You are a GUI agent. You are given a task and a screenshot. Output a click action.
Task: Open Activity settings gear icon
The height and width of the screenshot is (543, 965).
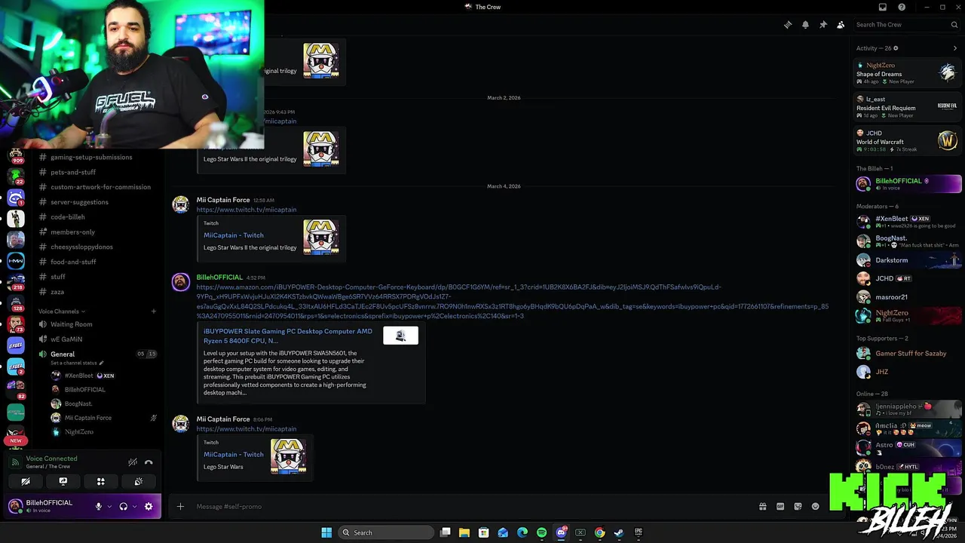(x=896, y=48)
